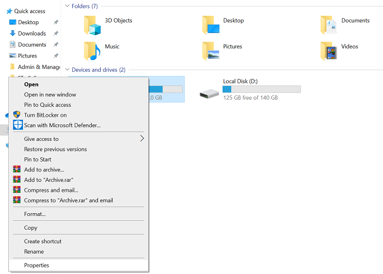Click the 3D Objects folder name
The width and height of the screenshot is (383, 274).
[119, 21]
